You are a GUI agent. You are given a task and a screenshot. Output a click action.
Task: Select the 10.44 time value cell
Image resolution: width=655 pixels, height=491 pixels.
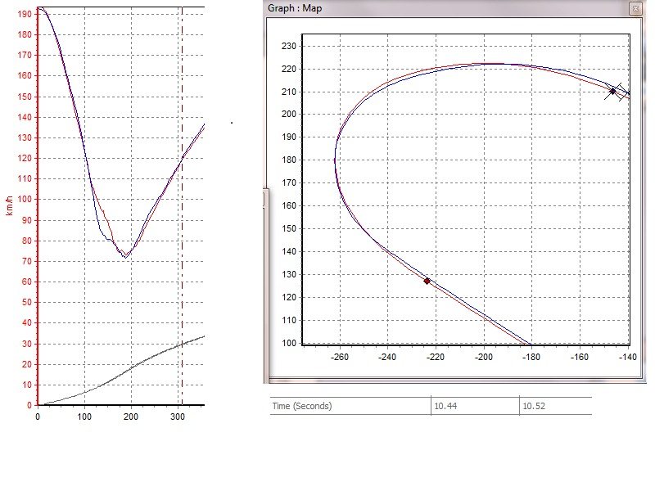475,406
